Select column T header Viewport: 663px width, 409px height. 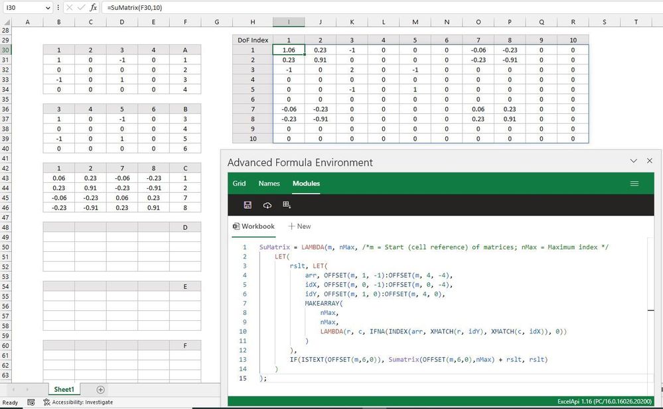click(636, 22)
